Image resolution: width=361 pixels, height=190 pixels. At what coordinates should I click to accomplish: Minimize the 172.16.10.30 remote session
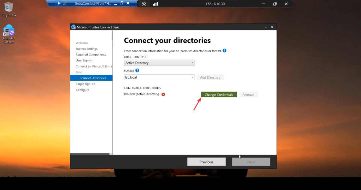[263, 4]
